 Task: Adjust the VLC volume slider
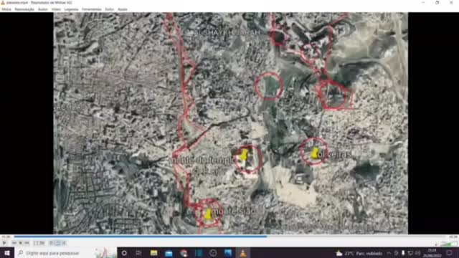click(x=447, y=244)
